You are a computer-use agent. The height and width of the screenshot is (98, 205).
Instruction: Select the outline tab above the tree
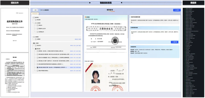point(35,14)
